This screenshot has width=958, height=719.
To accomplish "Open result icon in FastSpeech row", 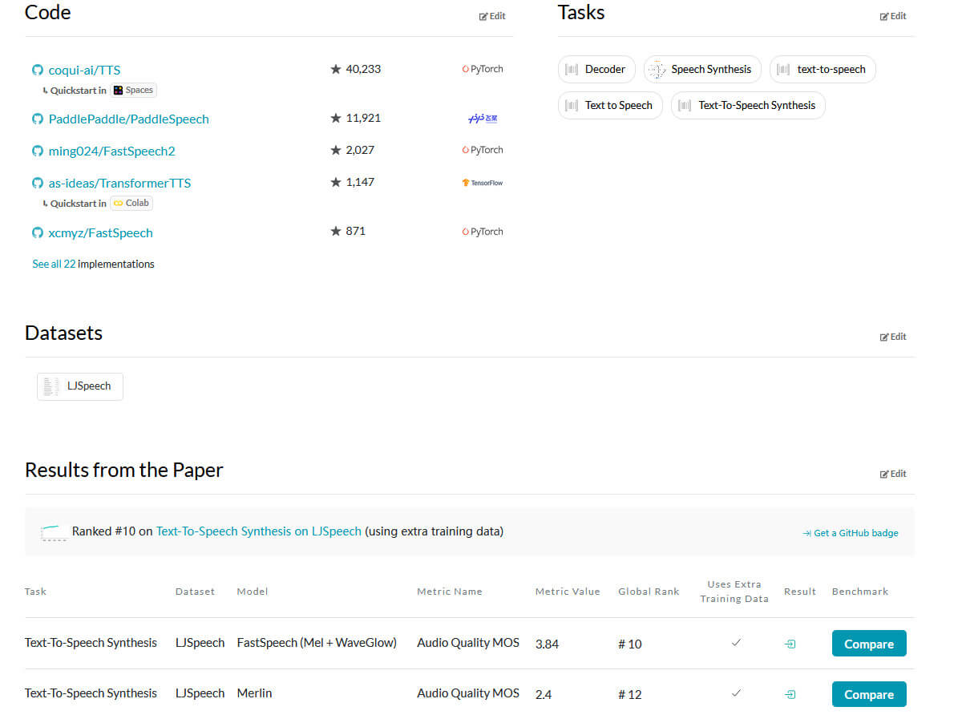I will 790,644.
